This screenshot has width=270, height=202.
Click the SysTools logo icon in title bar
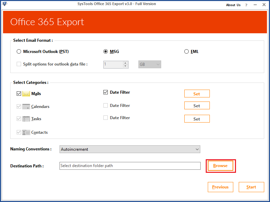pyautogui.click(x=4, y=4)
